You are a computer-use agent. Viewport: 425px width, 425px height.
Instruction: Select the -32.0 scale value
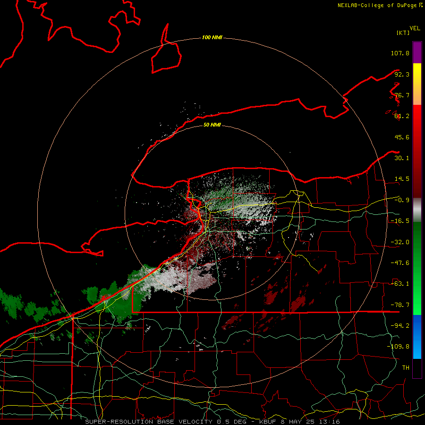tap(400, 242)
